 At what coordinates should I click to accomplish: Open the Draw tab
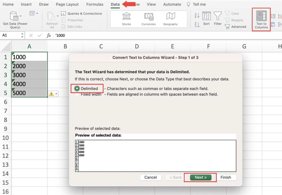click(x=44, y=4)
